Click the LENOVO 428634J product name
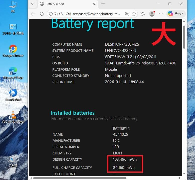 (x=120, y=50)
